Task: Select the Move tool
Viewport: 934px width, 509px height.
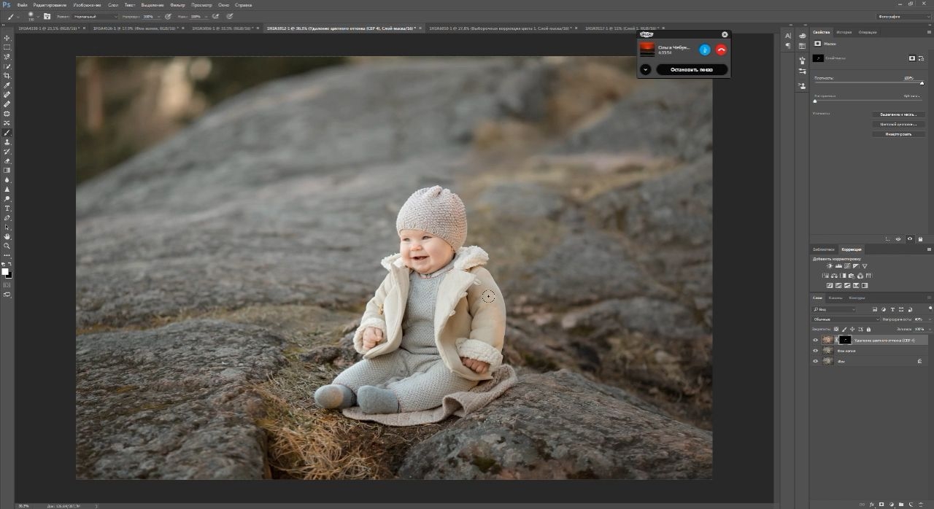Action: click(7, 38)
